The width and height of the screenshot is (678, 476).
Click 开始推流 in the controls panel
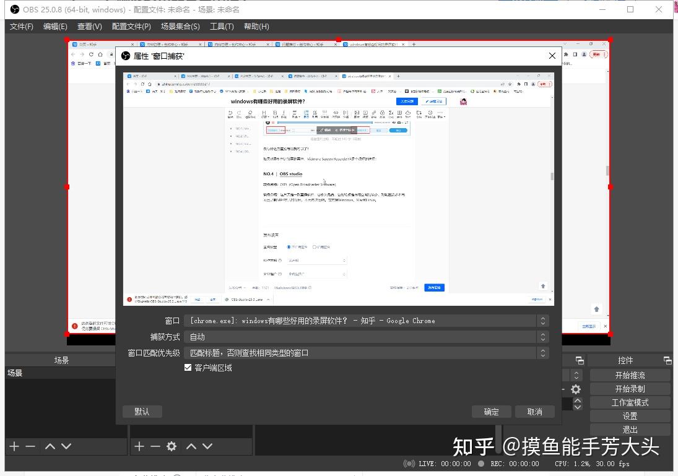pos(630,375)
